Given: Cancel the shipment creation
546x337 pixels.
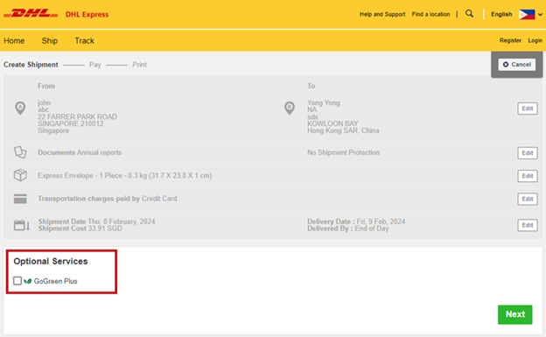Looking at the screenshot, I should [x=517, y=65].
